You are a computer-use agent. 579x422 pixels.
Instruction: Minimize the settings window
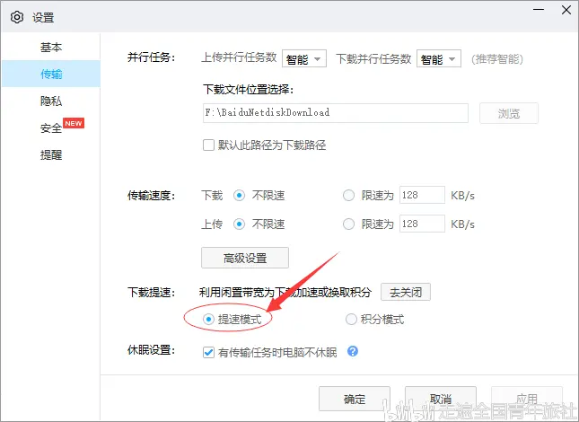(539, 10)
